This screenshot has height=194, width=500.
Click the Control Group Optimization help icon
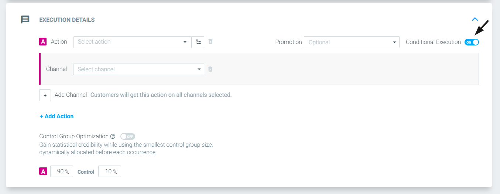coord(113,136)
